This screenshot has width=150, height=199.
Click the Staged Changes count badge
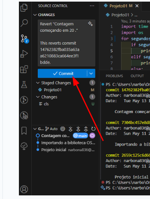coord(92,83)
